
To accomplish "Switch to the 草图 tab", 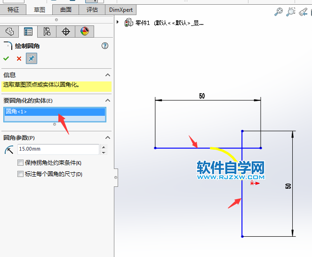I will (x=39, y=9).
